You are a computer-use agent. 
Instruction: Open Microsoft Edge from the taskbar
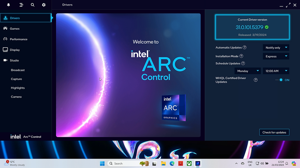click(x=172, y=163)
